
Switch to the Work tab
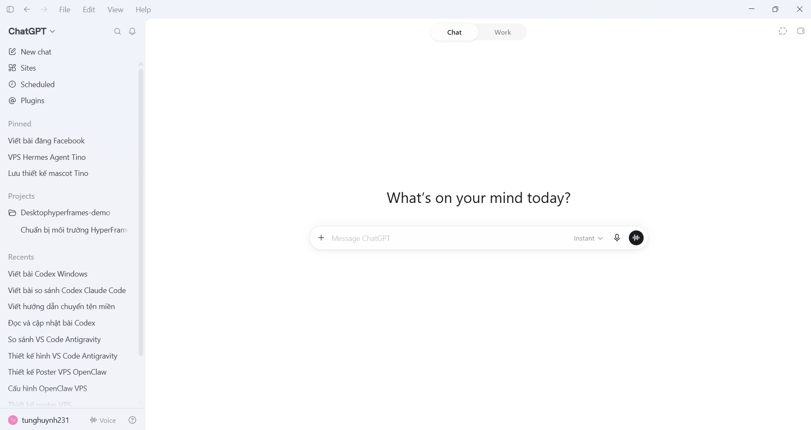pyautogui.click(x=502, y=32)
